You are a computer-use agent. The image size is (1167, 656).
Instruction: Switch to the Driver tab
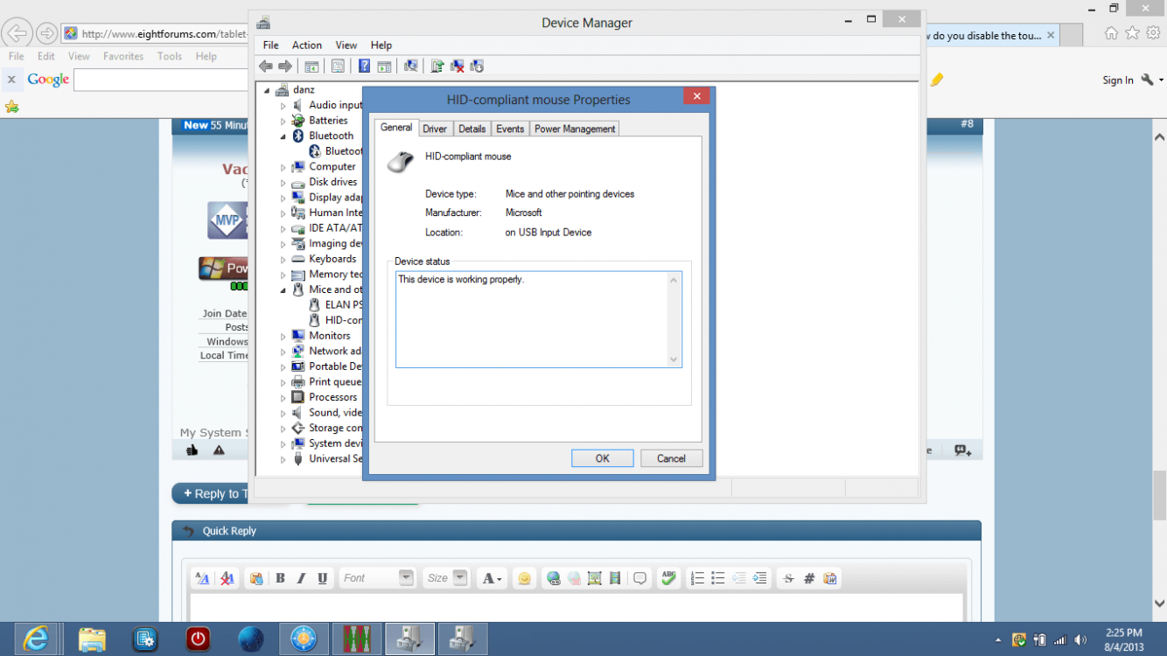click(x=435, y=129)
